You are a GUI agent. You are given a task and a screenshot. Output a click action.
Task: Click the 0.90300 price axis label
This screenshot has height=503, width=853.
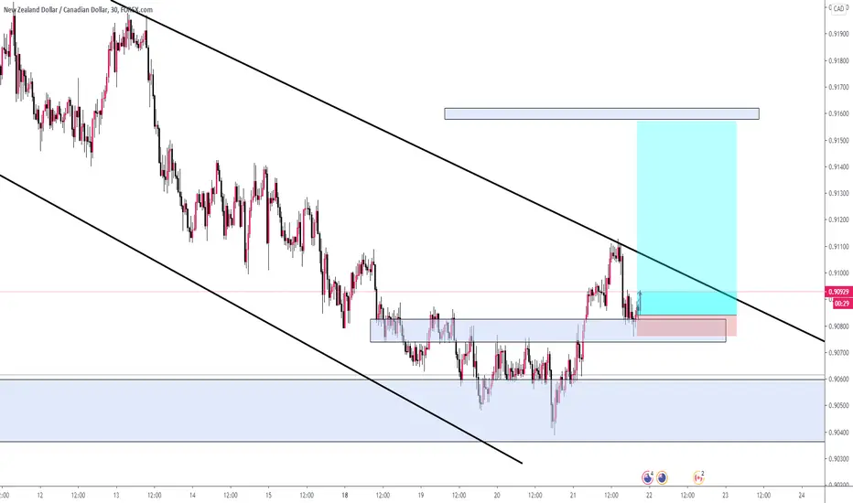tap(838, 459)
